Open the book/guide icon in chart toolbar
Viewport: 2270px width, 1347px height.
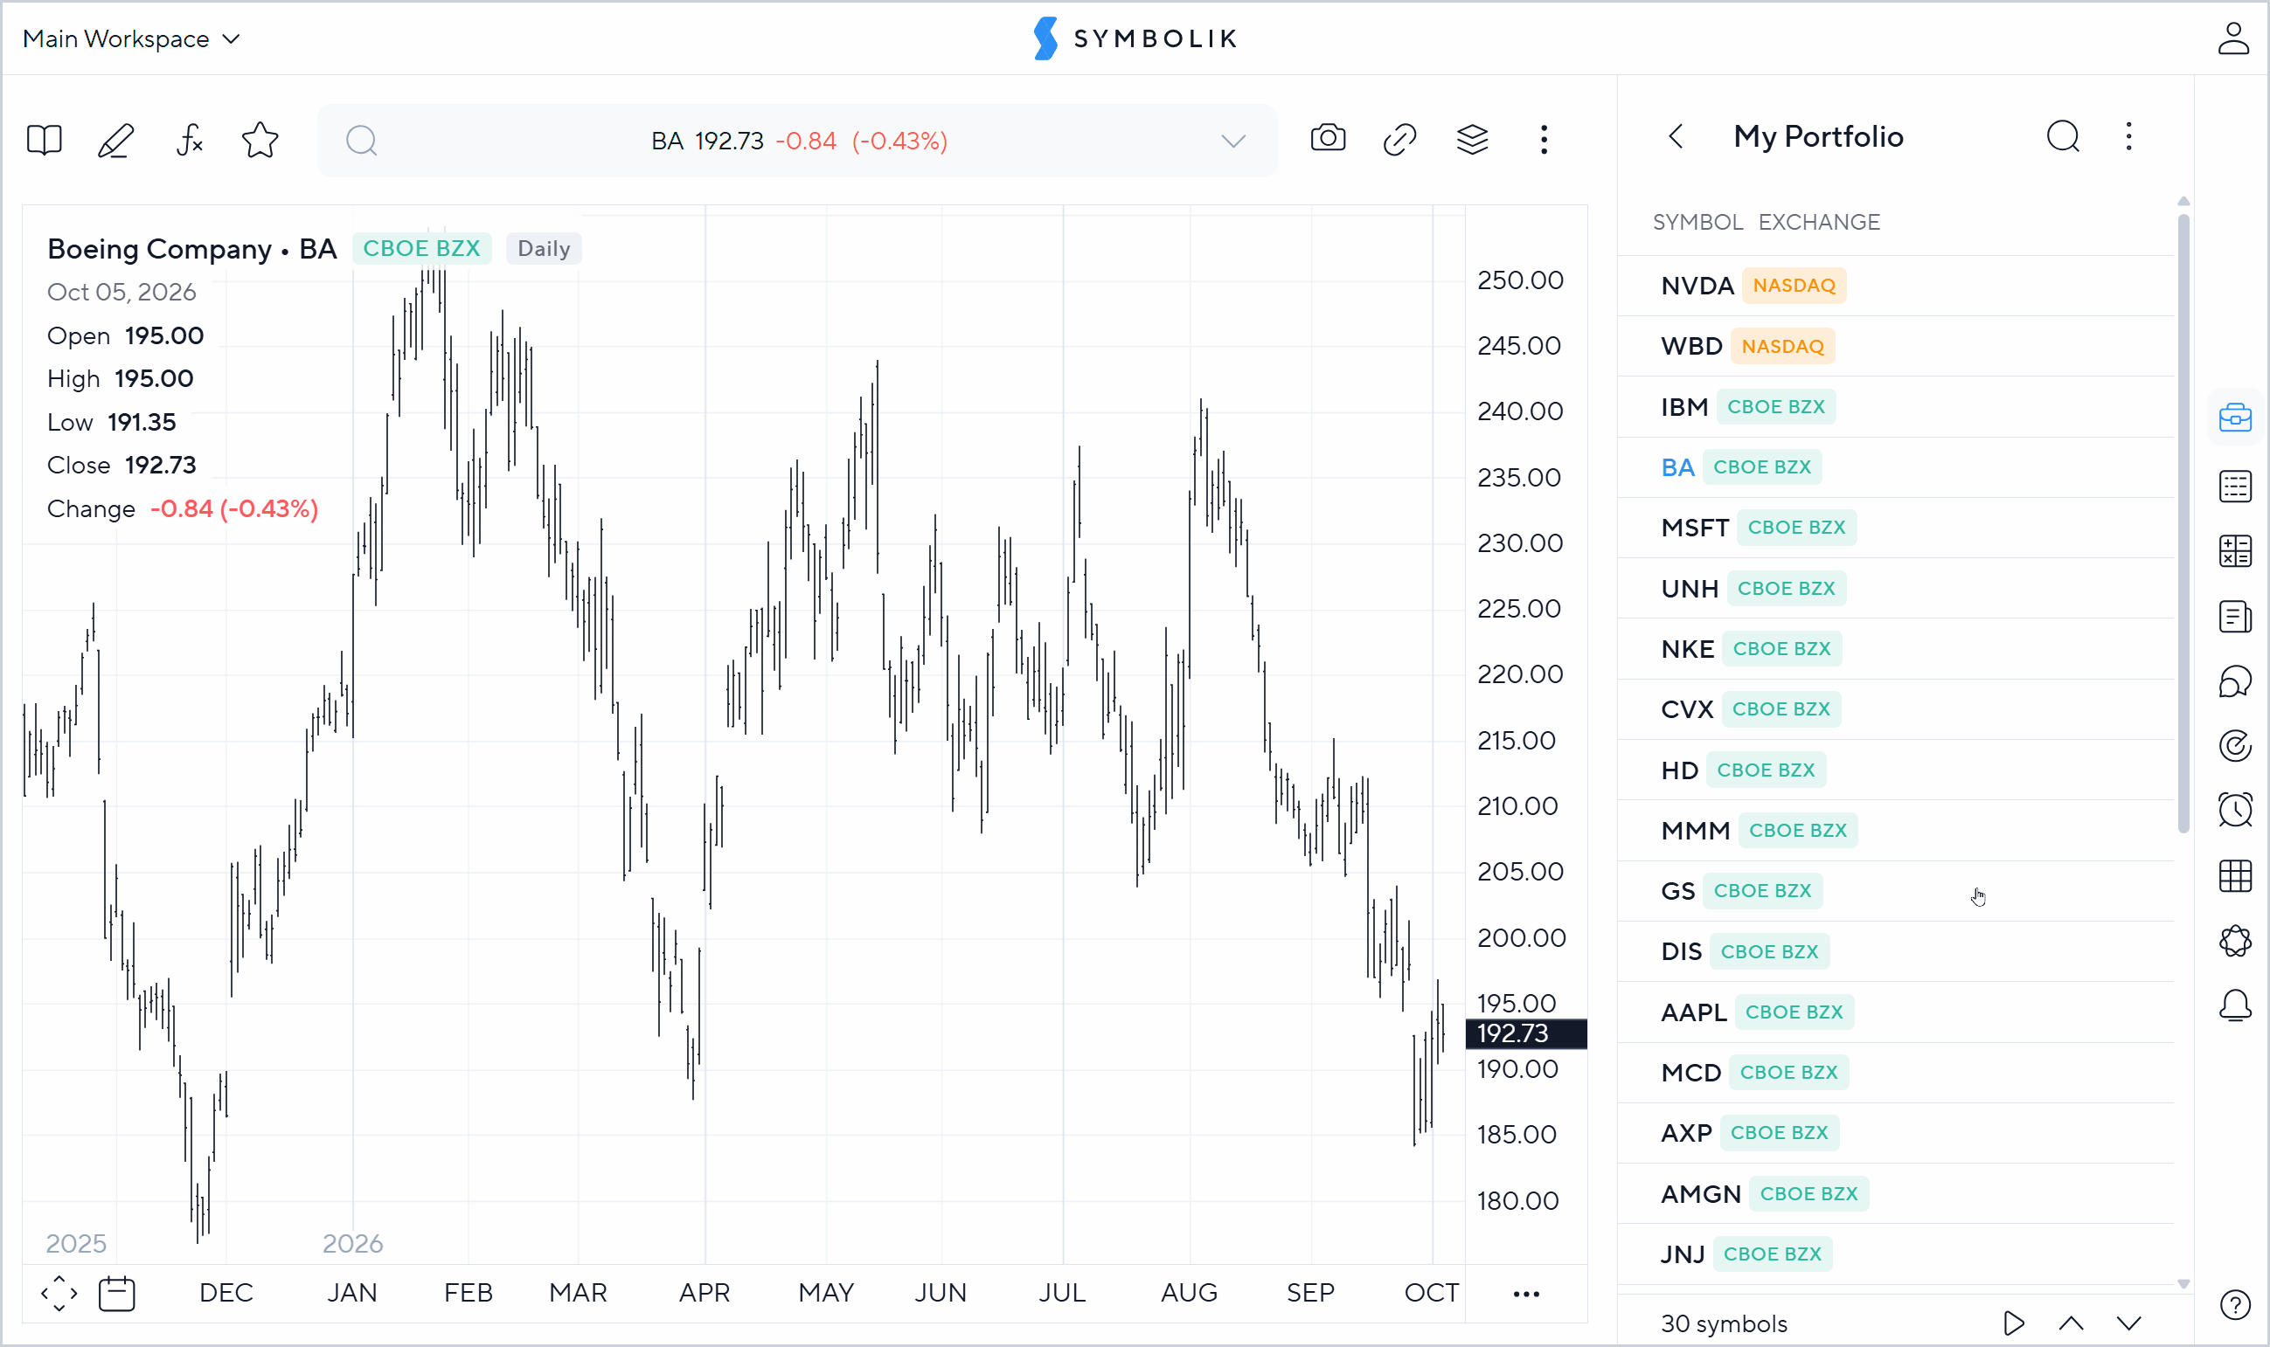click(44, 141)
